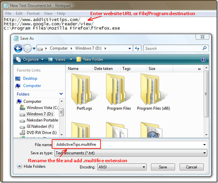218x183 pixels.
Task: Click the Notepad title bar icon
Action: tap(6, 5)
